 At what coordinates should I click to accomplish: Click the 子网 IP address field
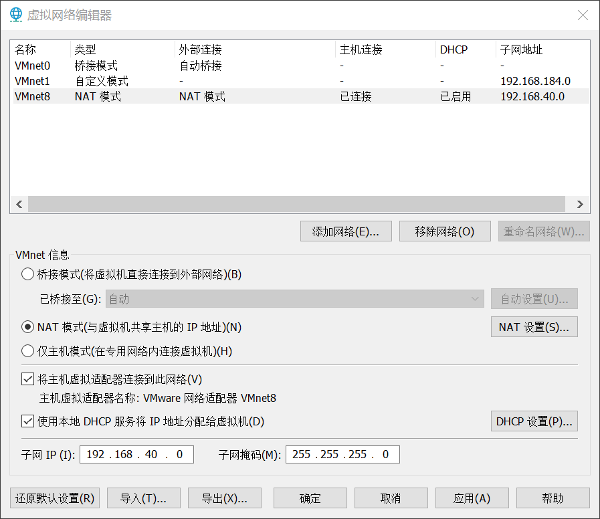click(x=136, y=454)
